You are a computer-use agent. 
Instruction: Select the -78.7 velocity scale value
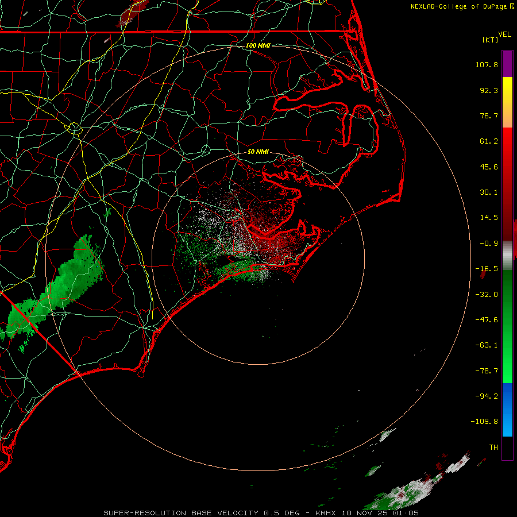(487, 371)
